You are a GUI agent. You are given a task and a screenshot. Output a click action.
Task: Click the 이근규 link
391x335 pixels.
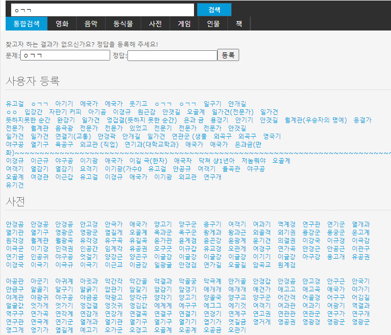point(40,161)
